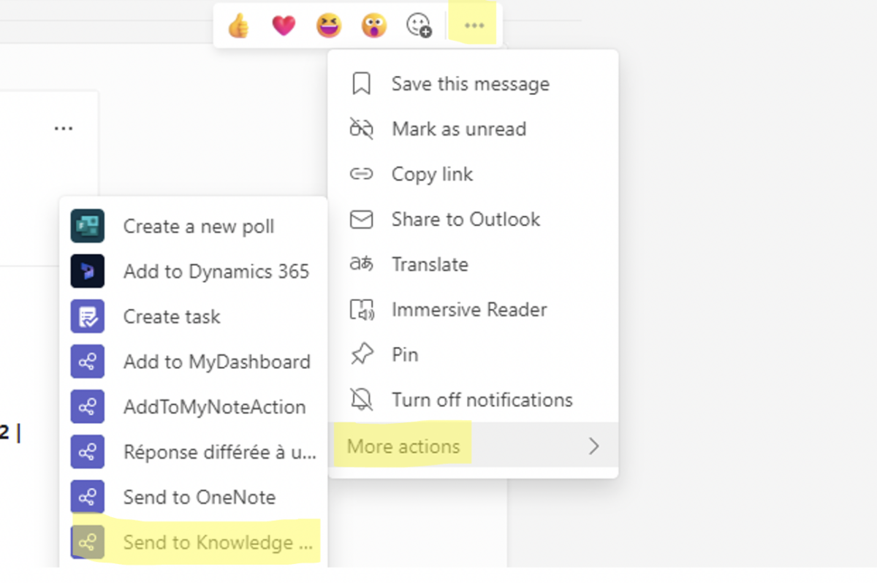React with the red heart emoji

coord(284,26)
